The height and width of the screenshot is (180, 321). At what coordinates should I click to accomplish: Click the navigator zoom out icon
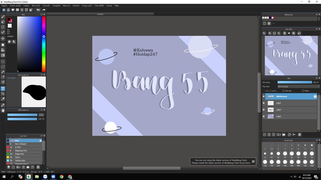279,33
